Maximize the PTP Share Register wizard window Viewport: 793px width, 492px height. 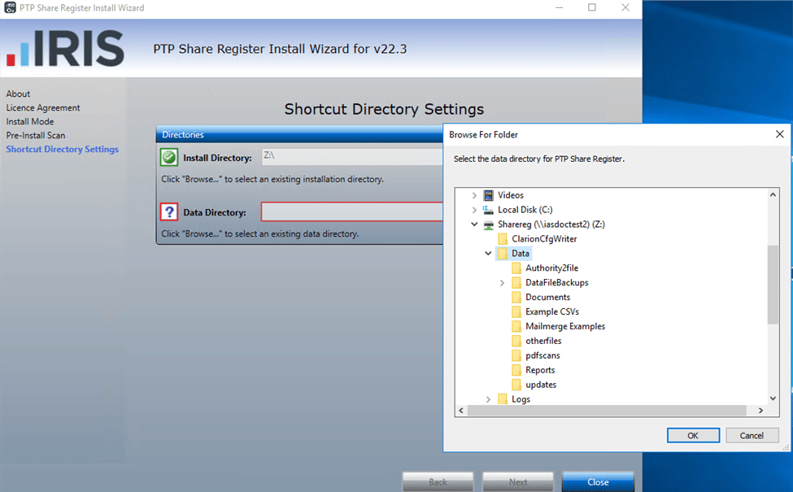click(592, 7)
